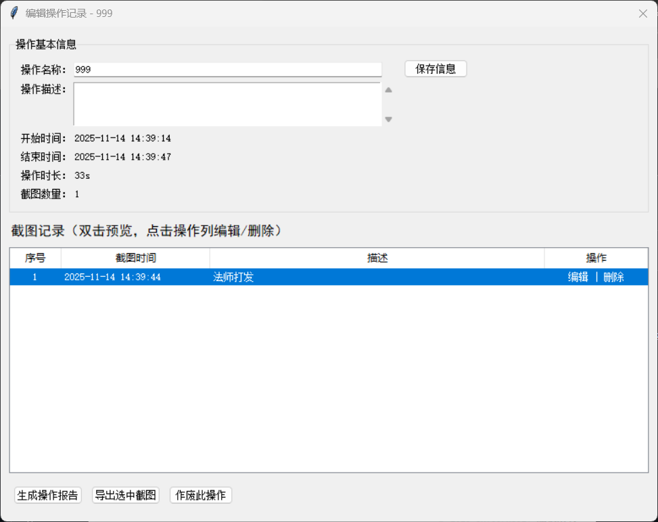The image size is (658, 522).
Task: Select screenshot row described 法师打发
Action: pos(329,277)
